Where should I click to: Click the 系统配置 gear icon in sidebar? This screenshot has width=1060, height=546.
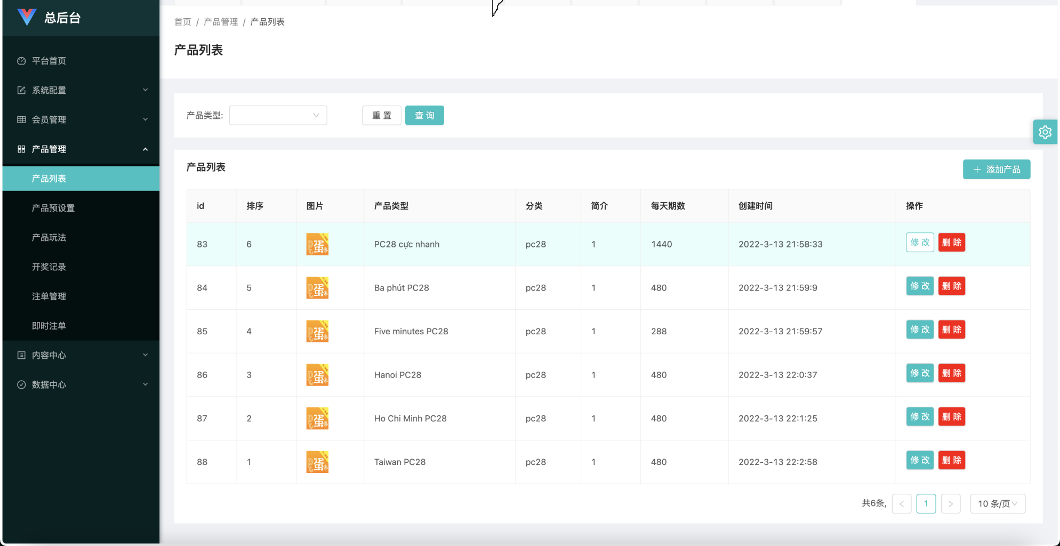pos(21,90)
